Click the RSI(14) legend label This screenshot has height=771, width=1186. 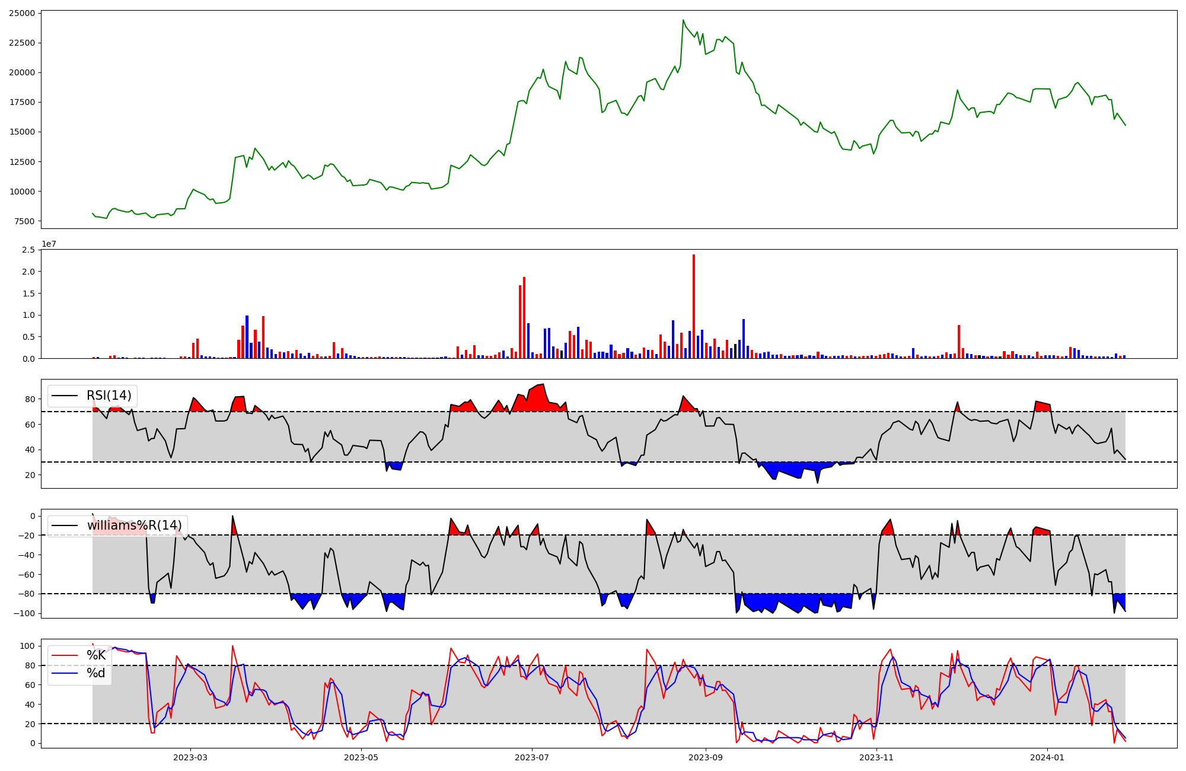[x=109, y=396]
